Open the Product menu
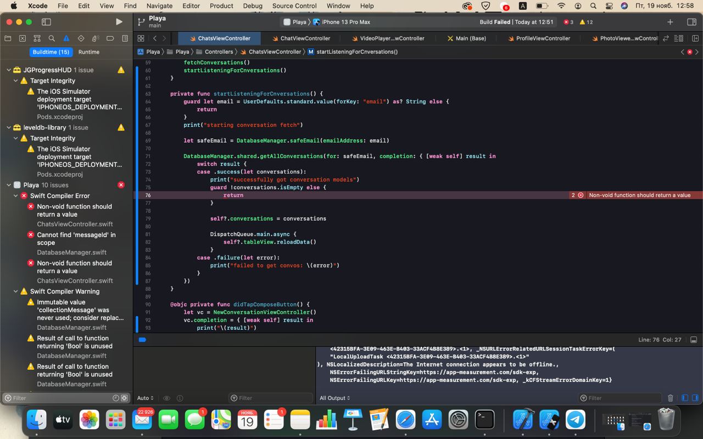 point(221,6)
